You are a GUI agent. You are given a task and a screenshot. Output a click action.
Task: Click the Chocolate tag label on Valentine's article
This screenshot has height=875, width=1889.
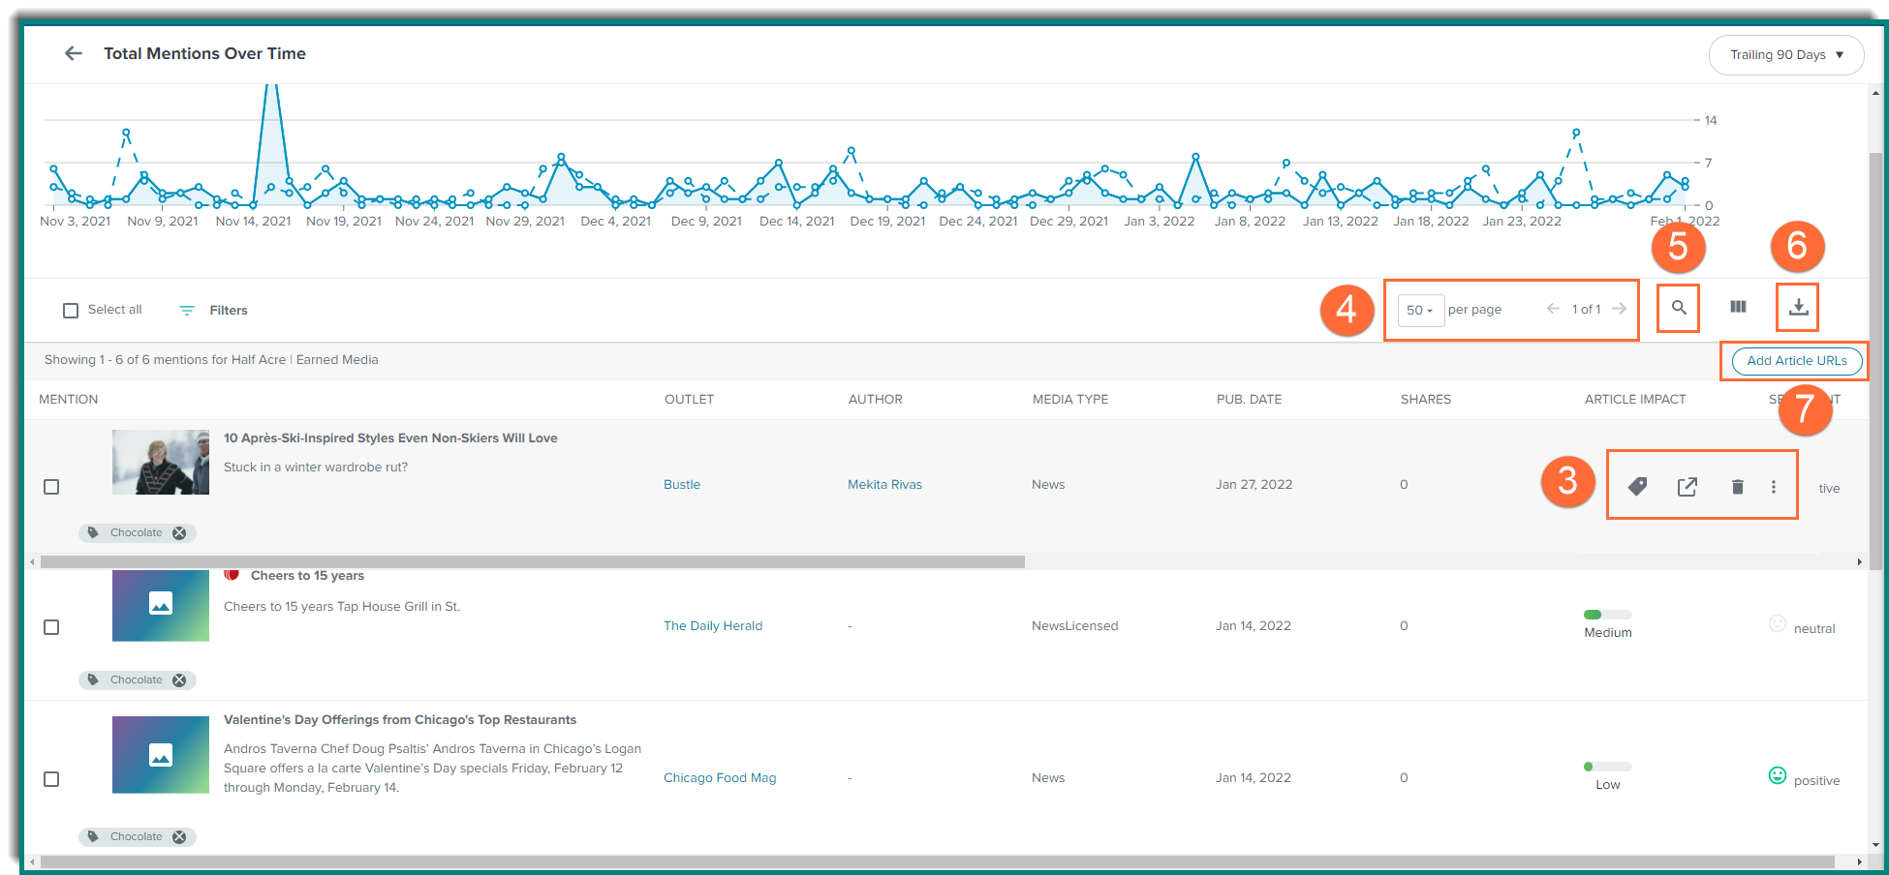(x=137, y=837)
